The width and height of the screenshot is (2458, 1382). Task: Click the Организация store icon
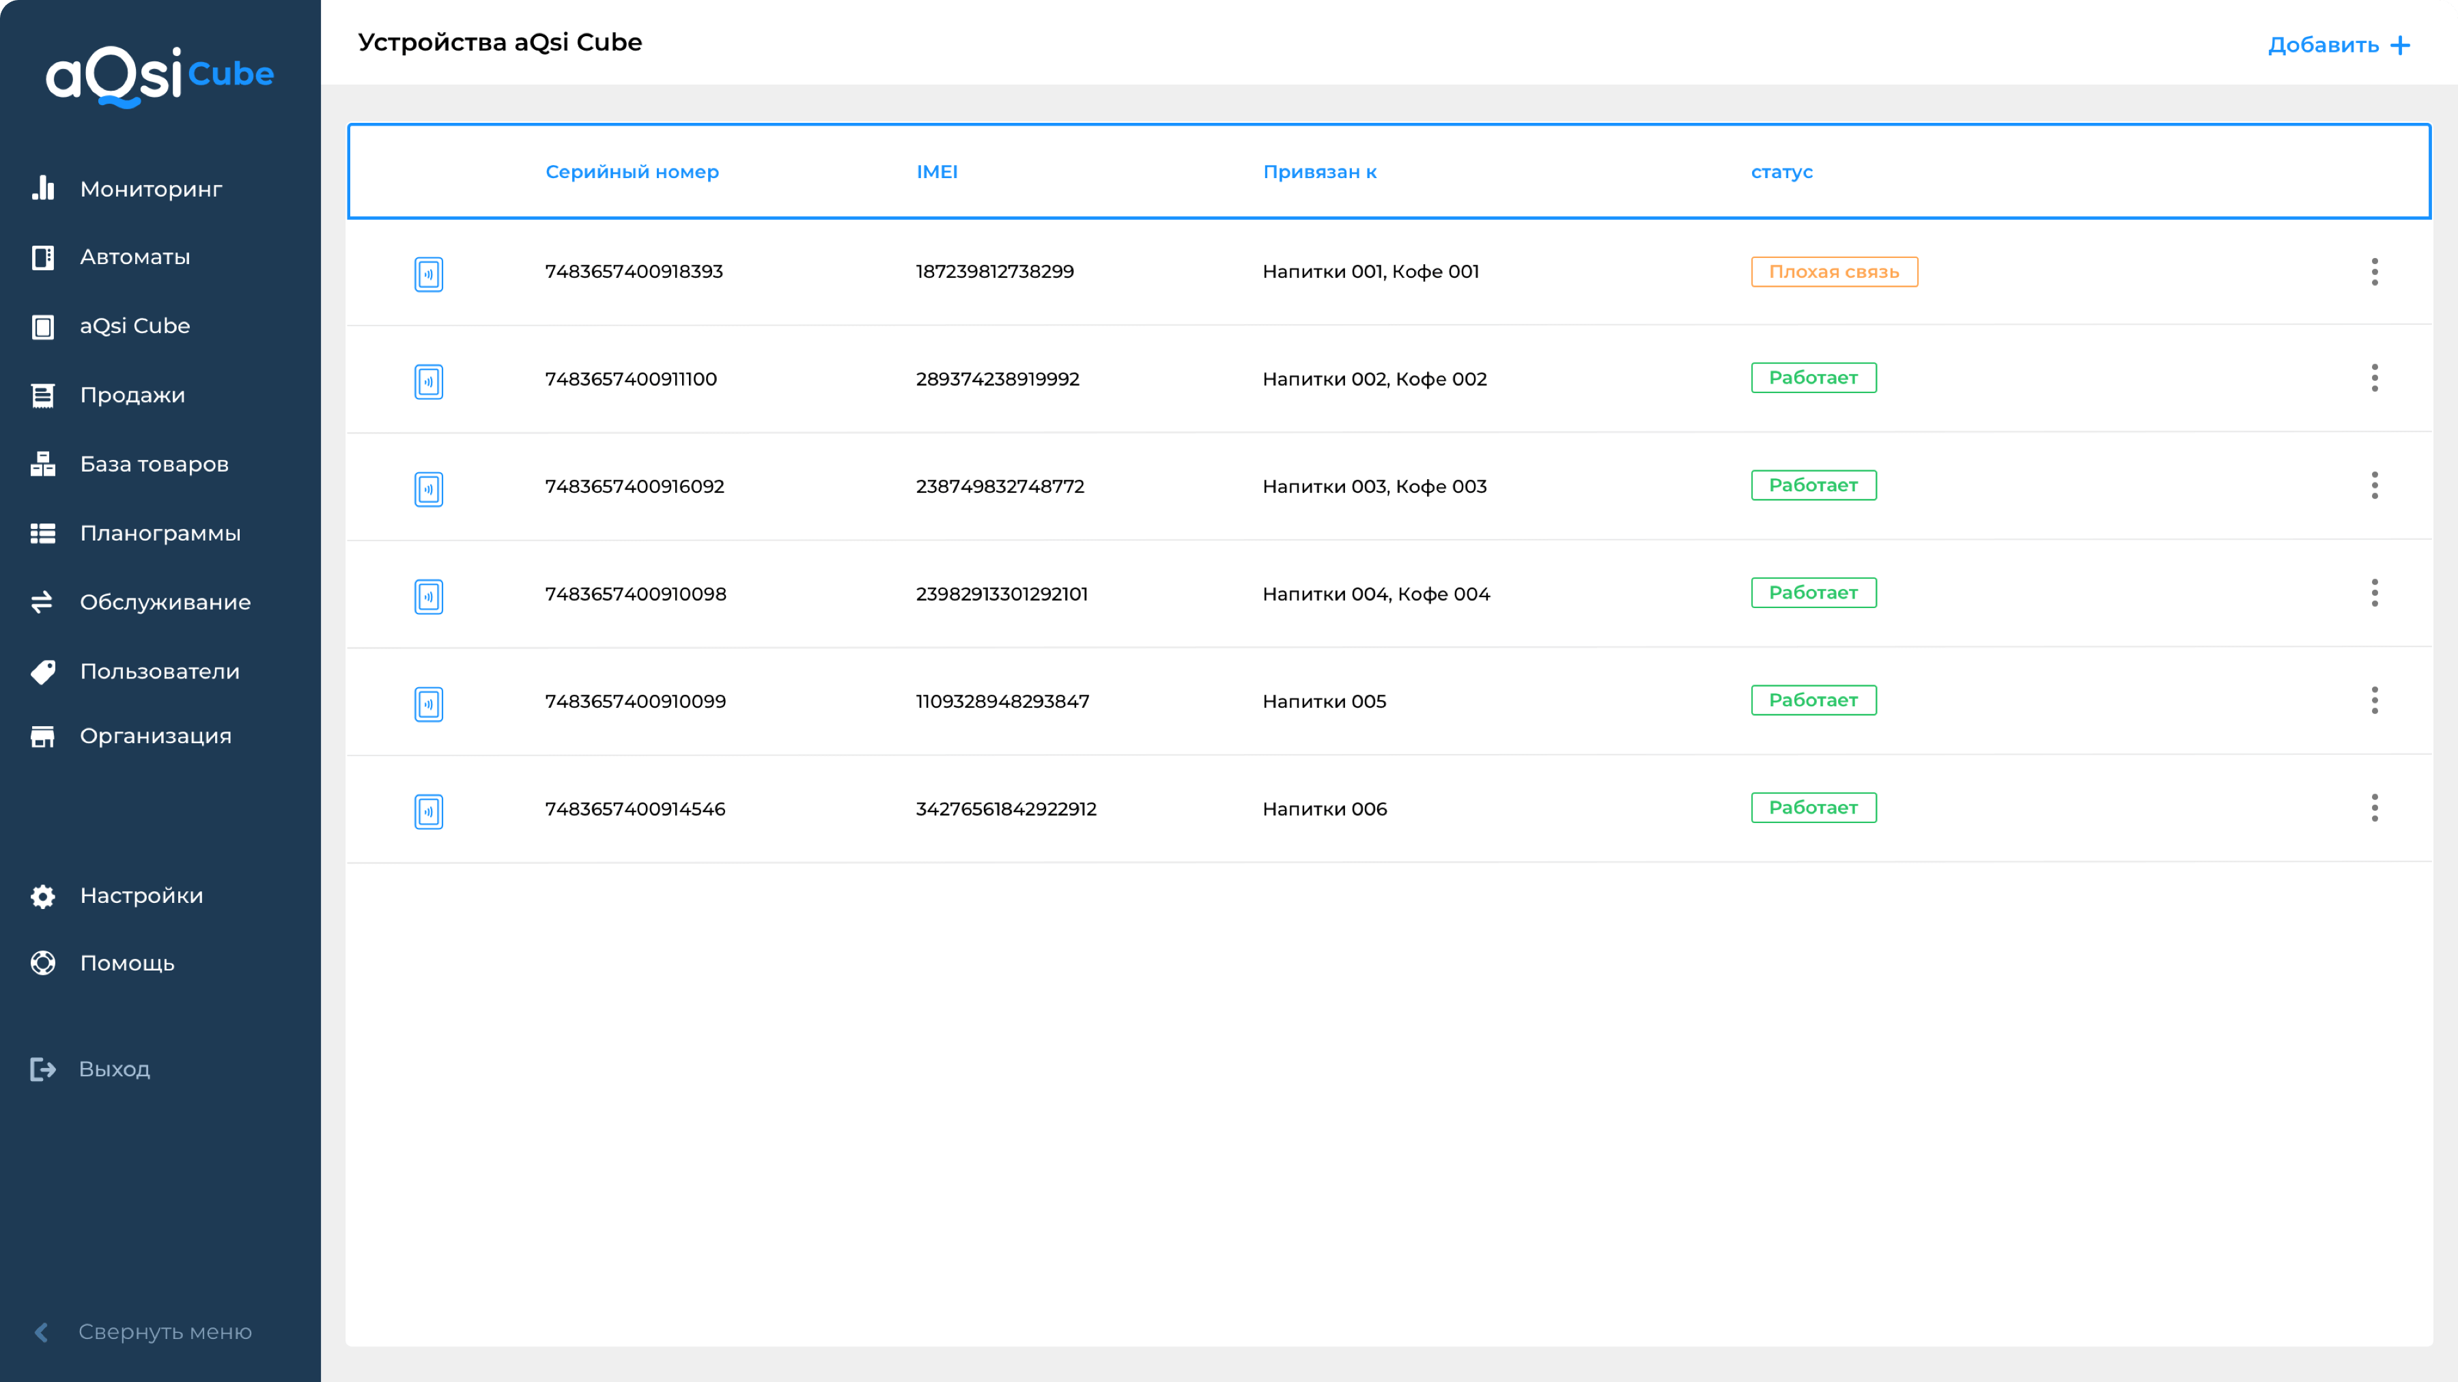[x=43, y=736]
